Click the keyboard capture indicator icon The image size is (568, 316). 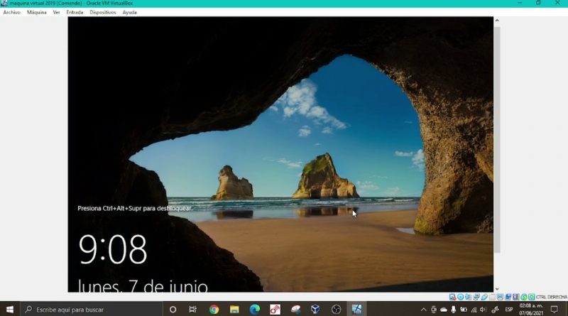(x=531, y=297)
